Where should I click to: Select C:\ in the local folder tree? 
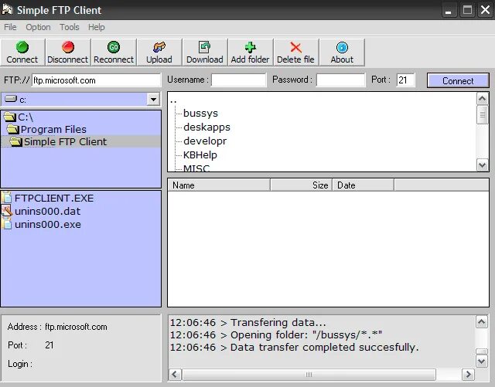click(26, 117)
